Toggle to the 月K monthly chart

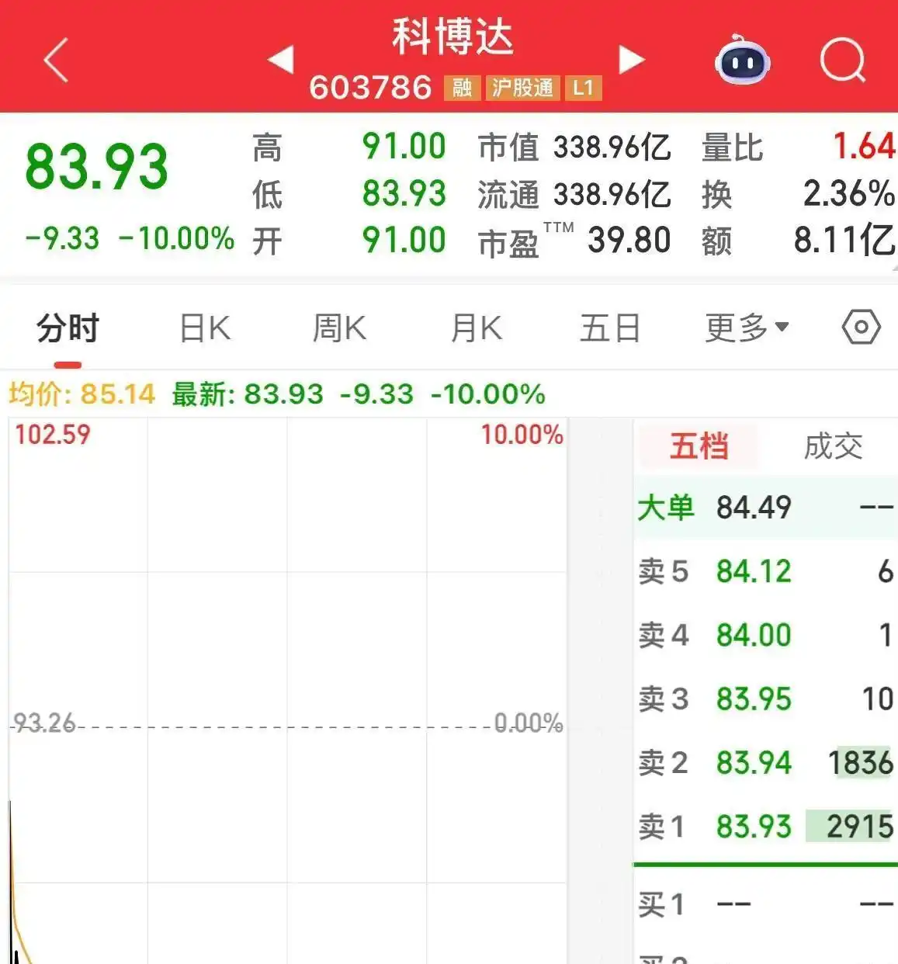pyautogui.click(x=476, y=328)
